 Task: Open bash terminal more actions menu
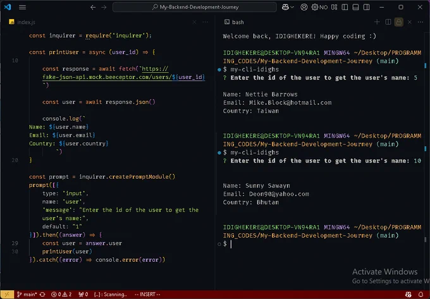[421, 22]
